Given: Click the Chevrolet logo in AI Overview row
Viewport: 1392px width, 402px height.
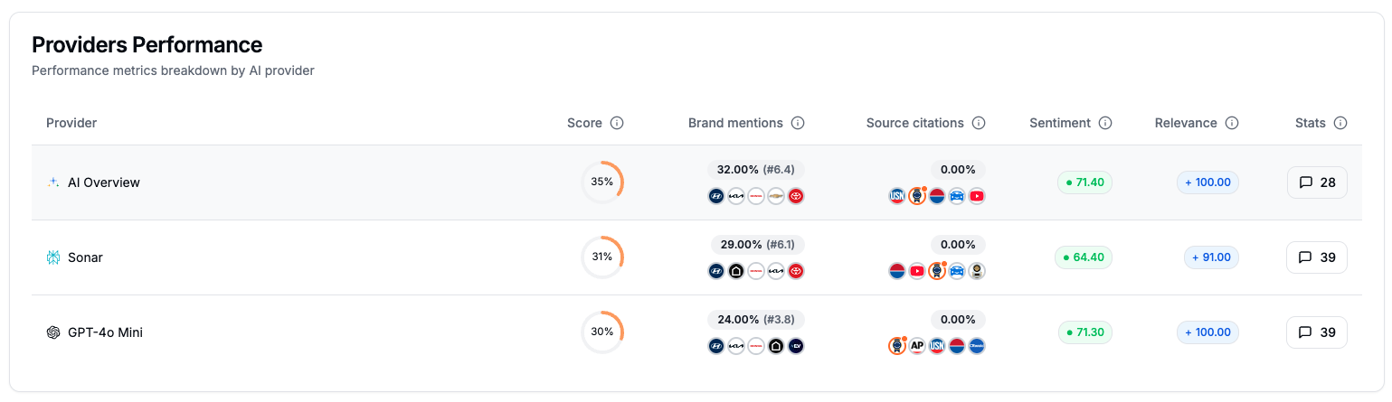Looking at the screenshot, I should 776,196.
